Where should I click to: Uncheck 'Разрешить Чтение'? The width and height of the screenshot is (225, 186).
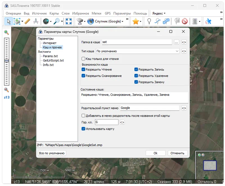pyautogui.click(x=83, y=69)
